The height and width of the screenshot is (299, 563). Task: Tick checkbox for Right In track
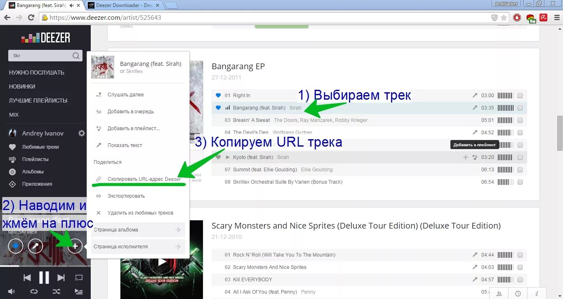pyautogui.click(x=520, y=96)
